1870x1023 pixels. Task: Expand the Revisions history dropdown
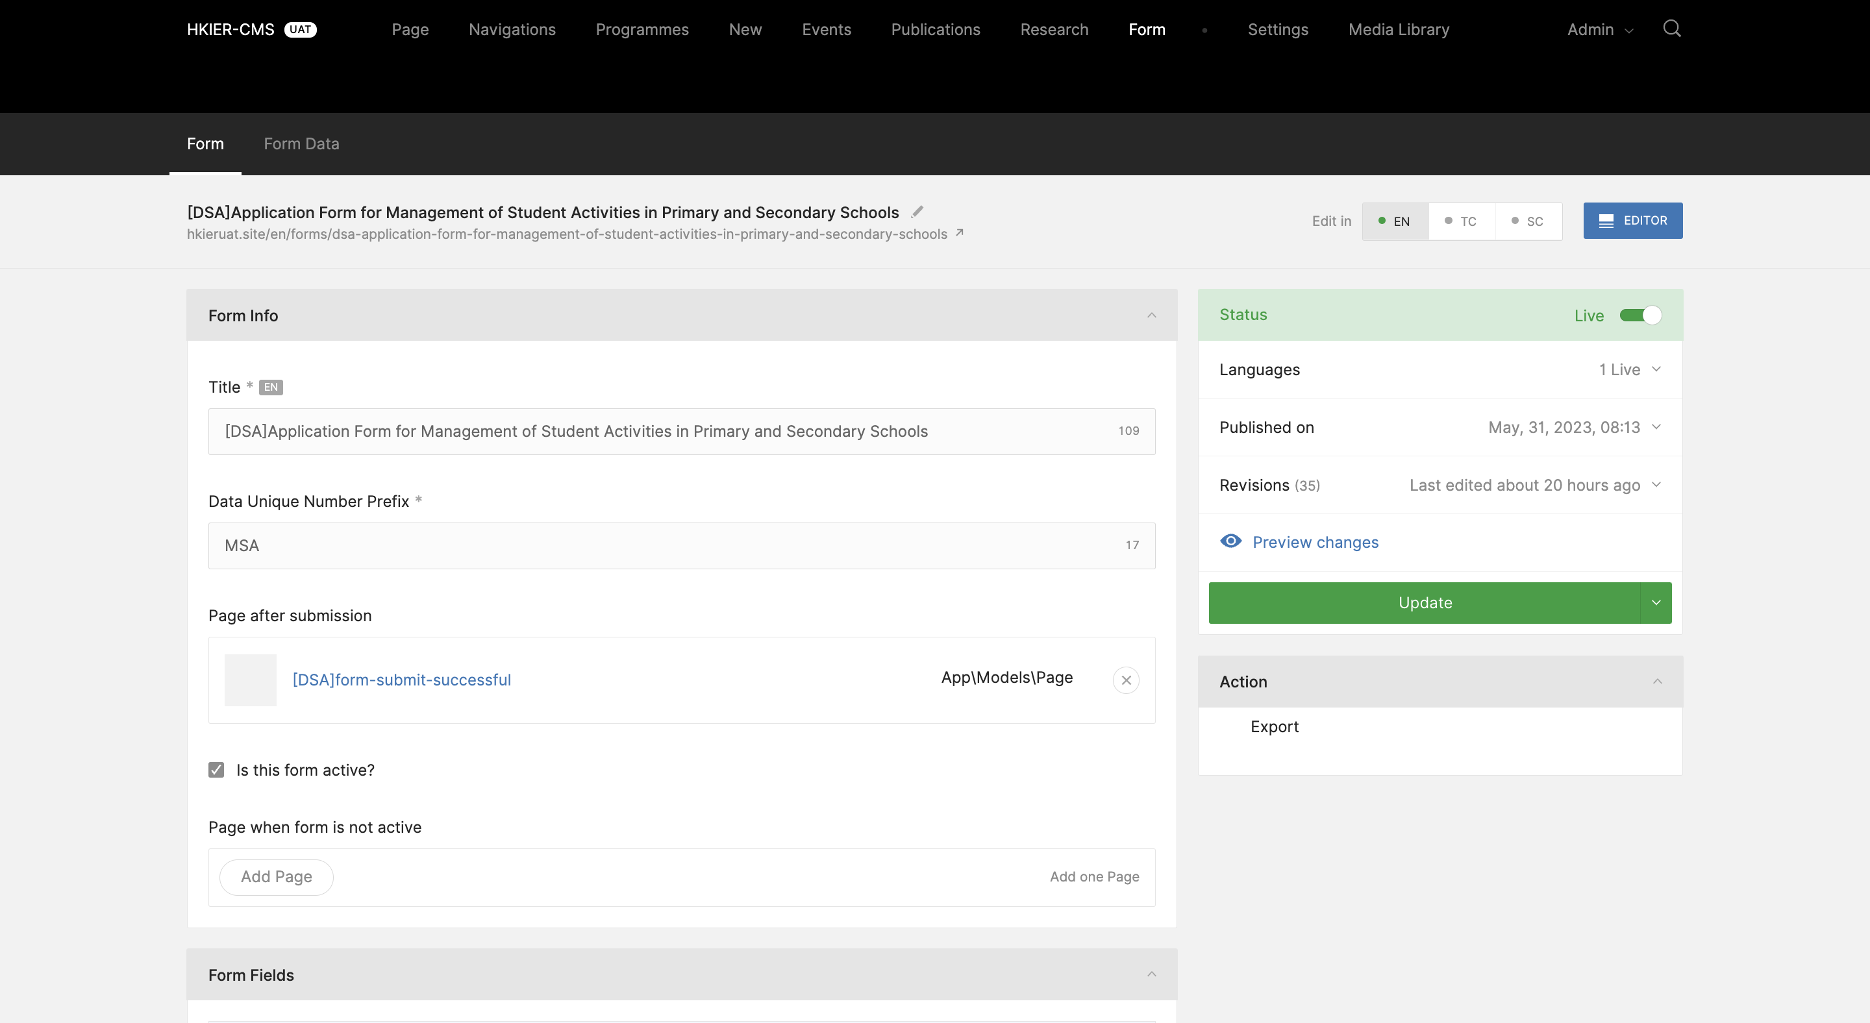tap(1656, 485)
